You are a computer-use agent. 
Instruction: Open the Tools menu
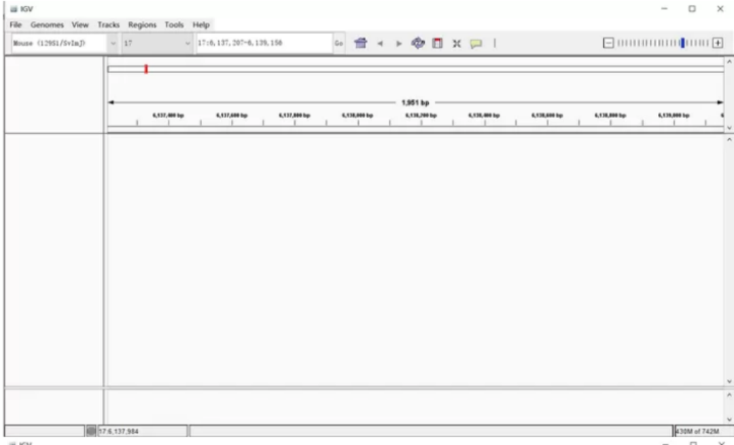pyautogui.click(x=174, y=25)
